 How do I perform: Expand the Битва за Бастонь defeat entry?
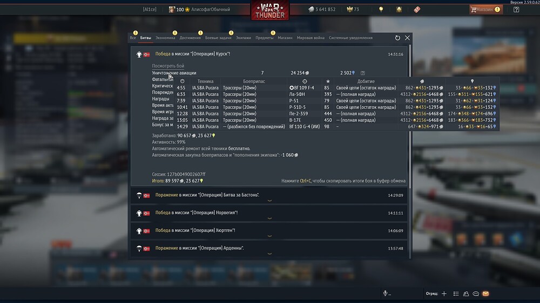(269, 195)
